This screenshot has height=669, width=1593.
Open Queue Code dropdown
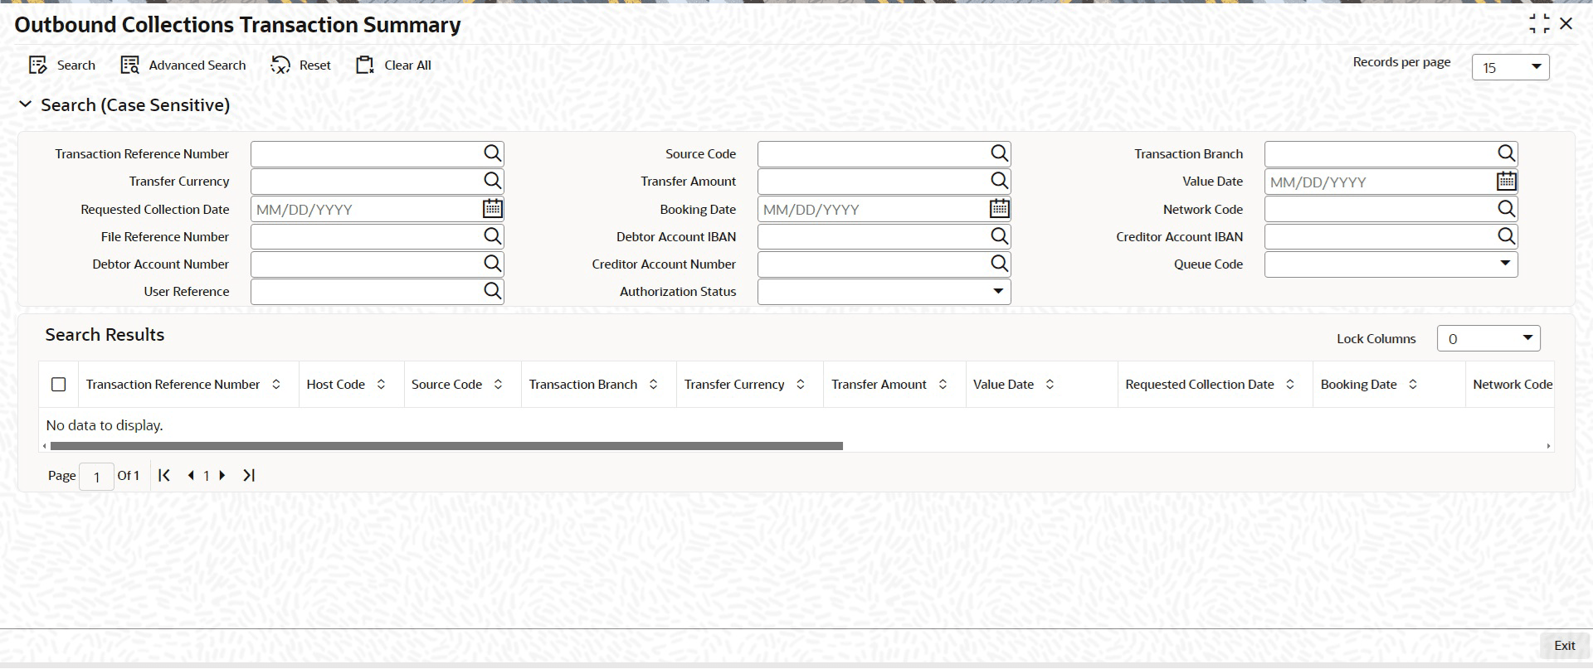click(x=1391, y=264)
